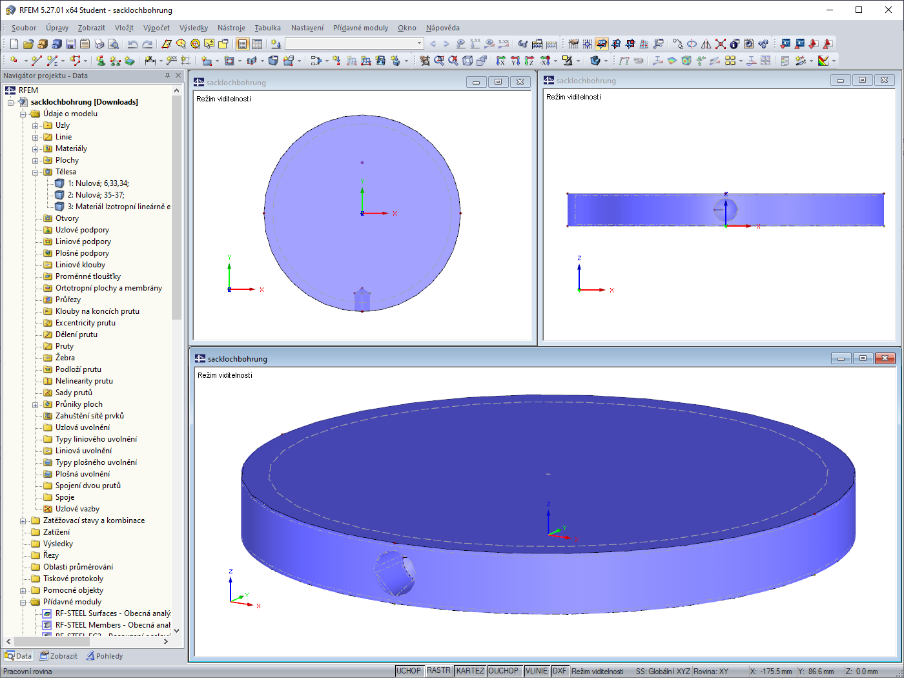Click the view in X direction icon

(x=501, y=61)
